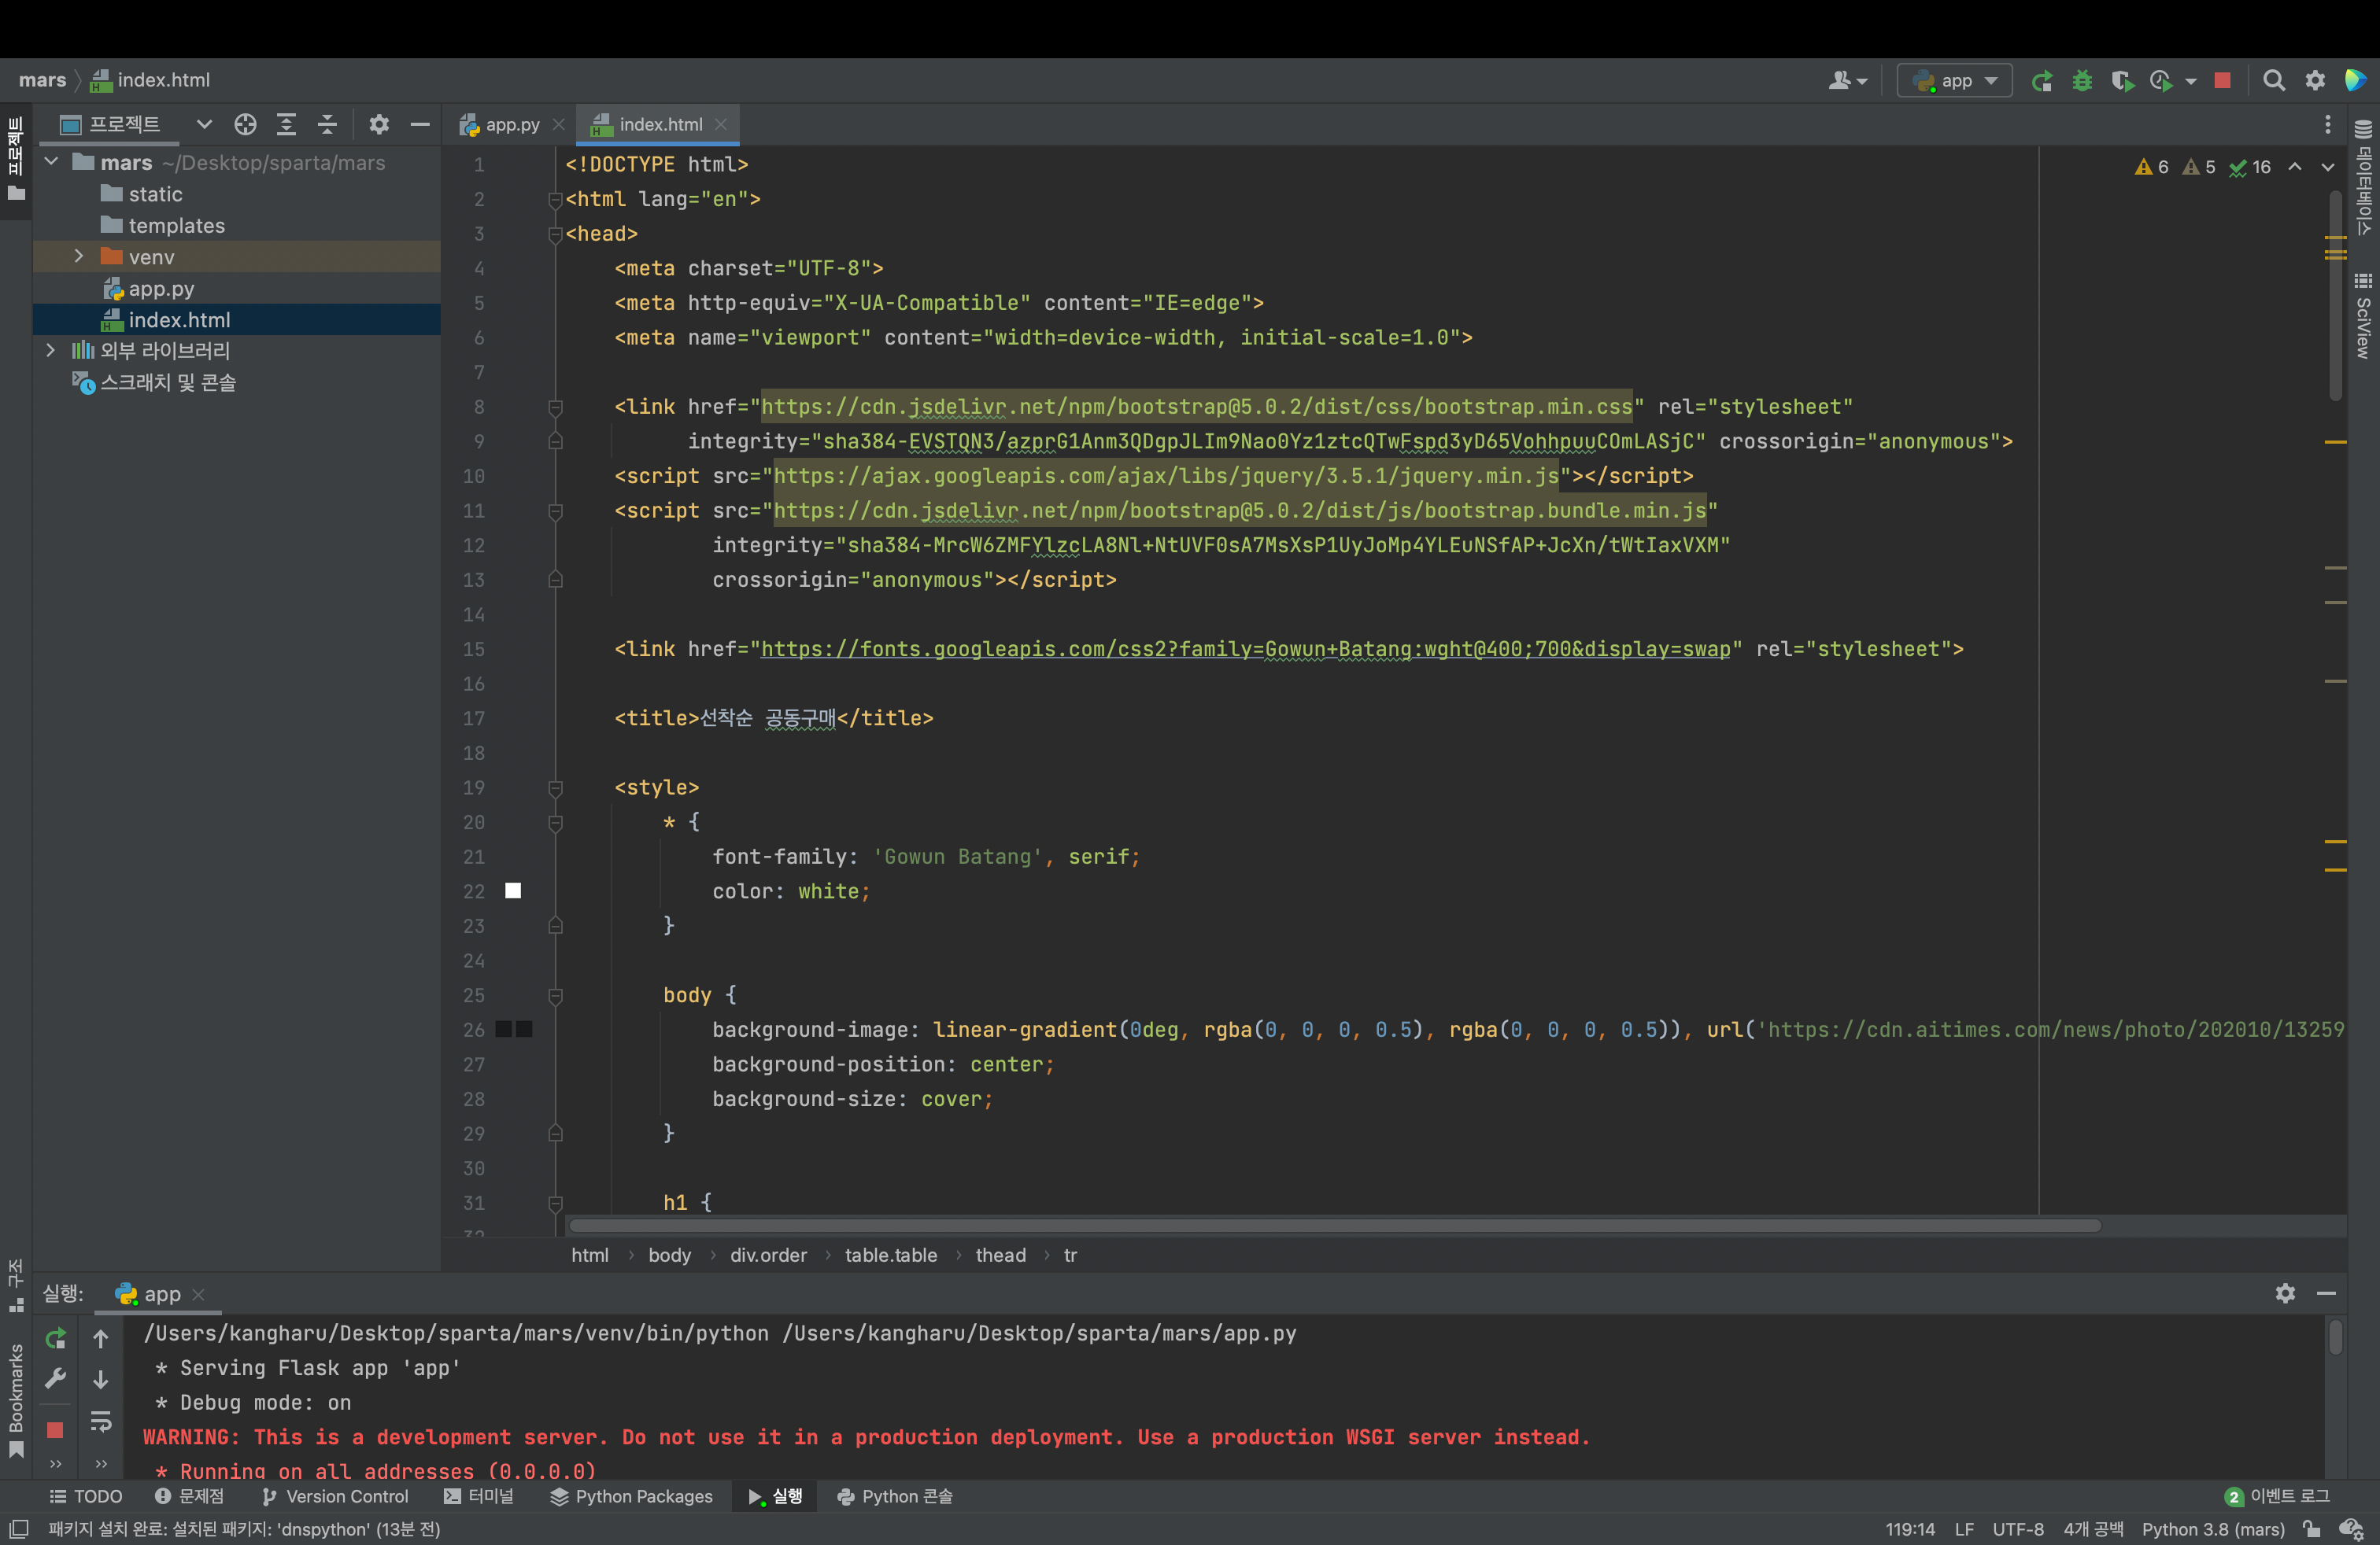Collapse all in project tree

coord(327,124)
